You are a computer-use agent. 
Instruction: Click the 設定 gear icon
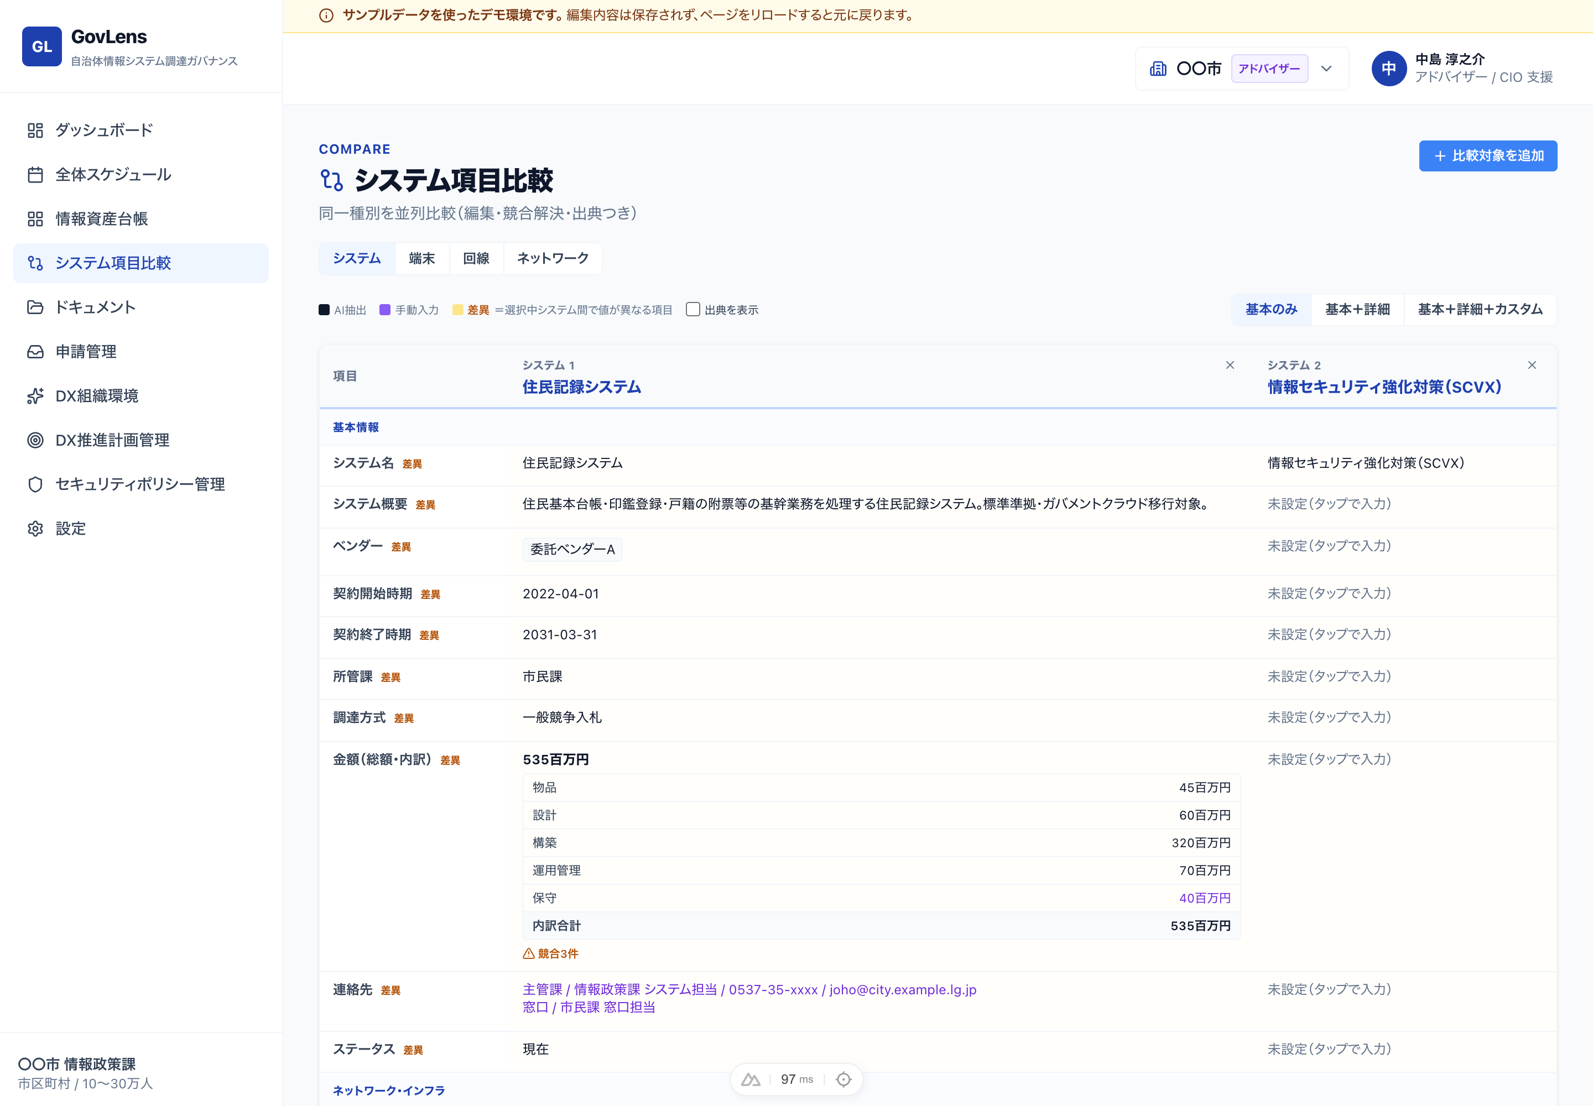coord(35,529)
